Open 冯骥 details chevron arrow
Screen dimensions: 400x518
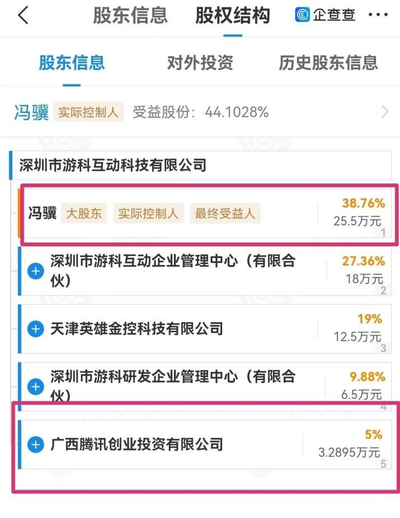coord(385,112)
